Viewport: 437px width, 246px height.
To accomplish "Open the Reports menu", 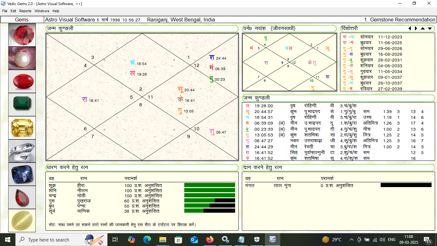I will [x=25, y=11].
